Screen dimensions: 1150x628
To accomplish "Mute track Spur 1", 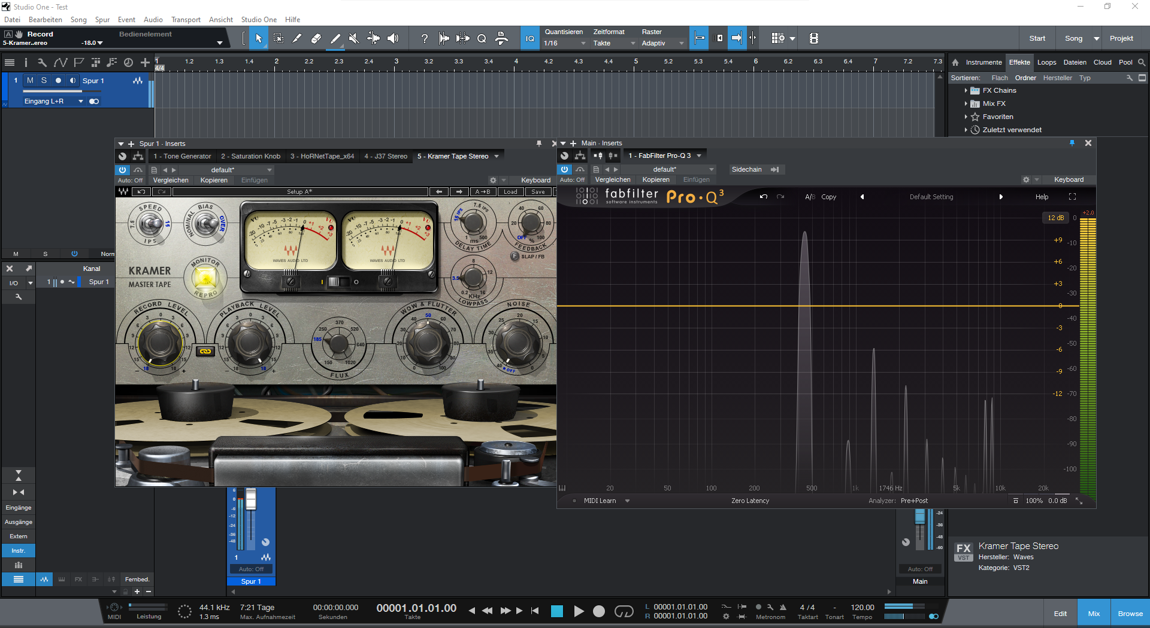I will pyautogui.click(x=30, y=80).
